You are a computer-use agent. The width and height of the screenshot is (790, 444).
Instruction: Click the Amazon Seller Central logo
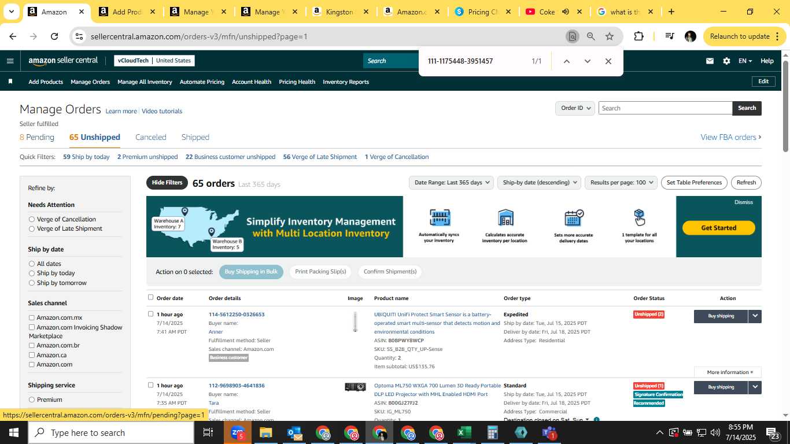tap(63, 61)
